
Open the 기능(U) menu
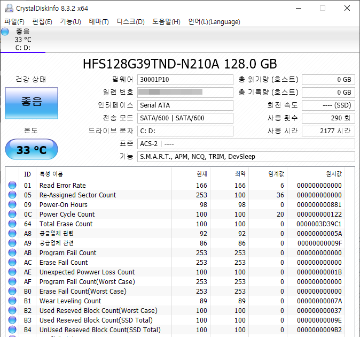(x=71, y=21)
